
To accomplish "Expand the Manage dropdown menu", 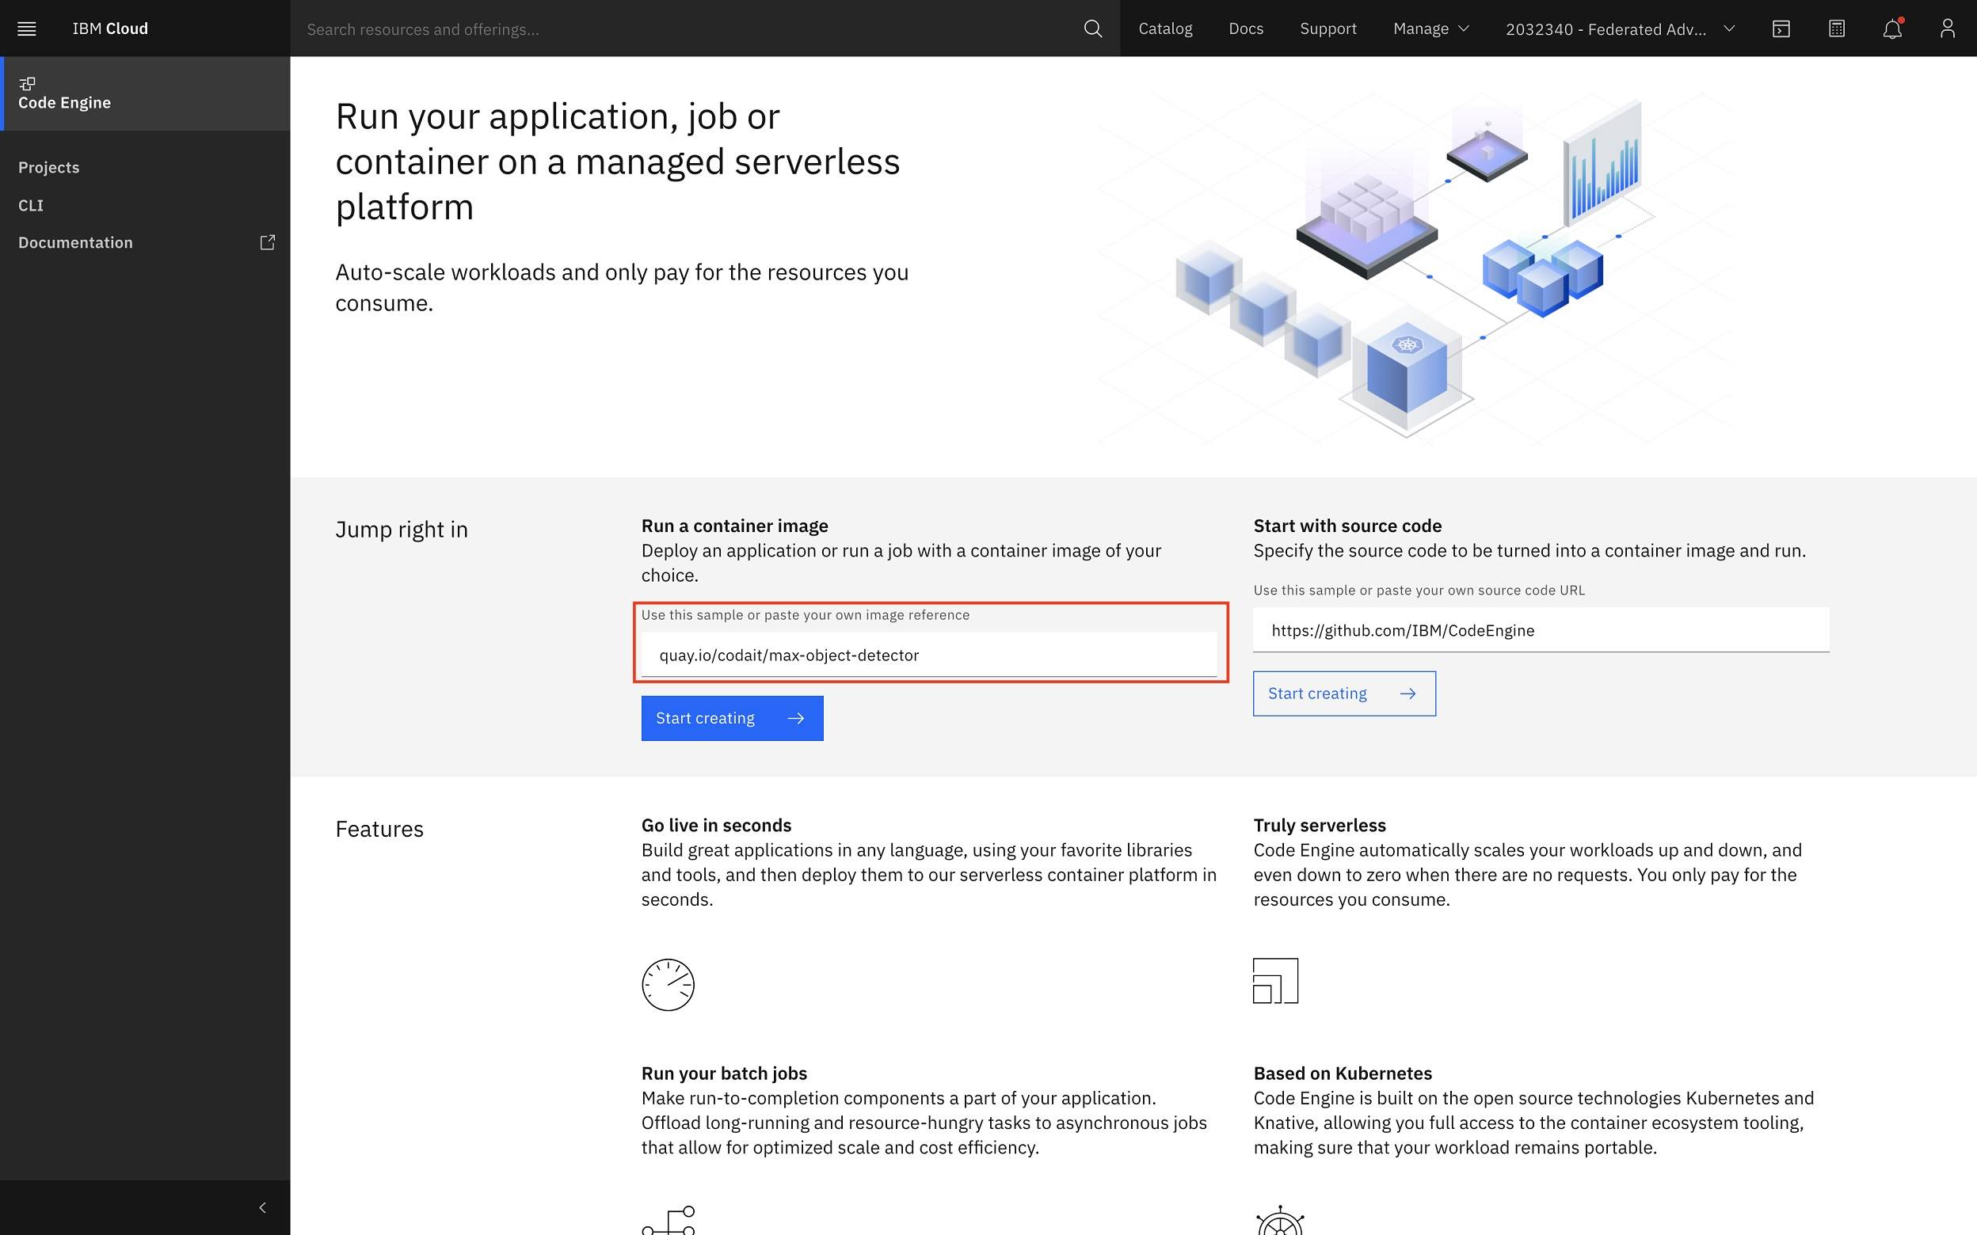I will (x=1430, y=28).
